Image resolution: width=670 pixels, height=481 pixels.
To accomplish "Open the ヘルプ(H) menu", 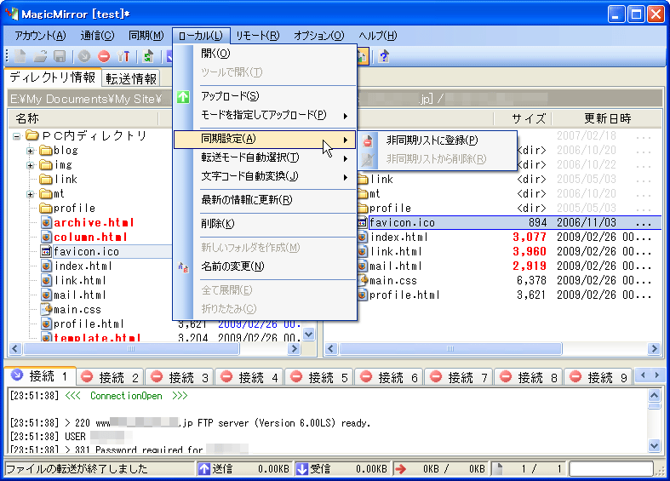I will (x=378, y=36).
